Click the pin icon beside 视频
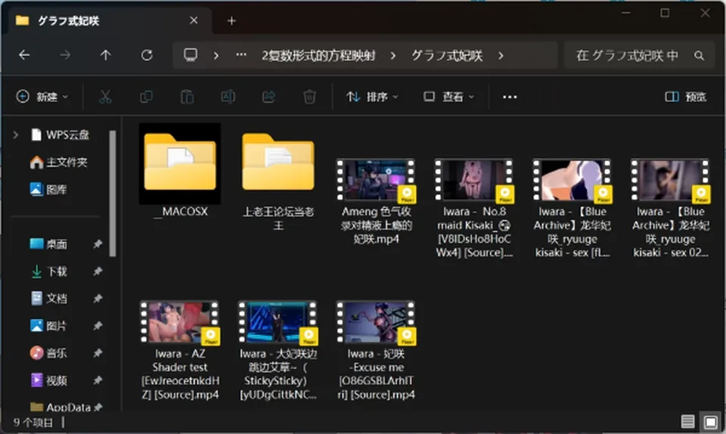Viewport: 726px width, 434px height. click(98, 380)
